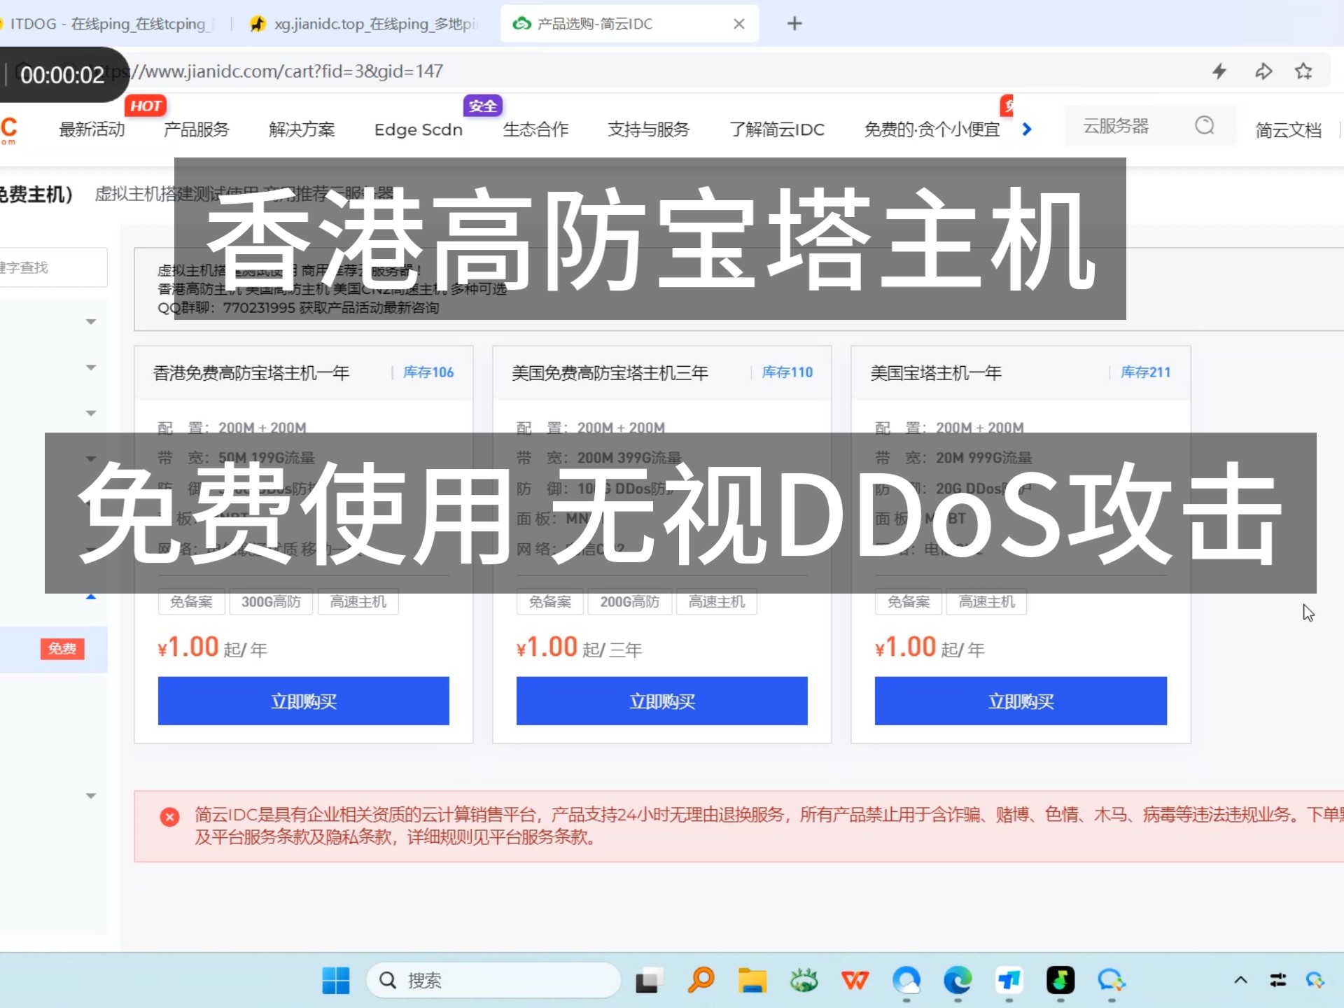
Task: Click the 香港免费高防宝塔主机一年 card title
Action: 251,373
